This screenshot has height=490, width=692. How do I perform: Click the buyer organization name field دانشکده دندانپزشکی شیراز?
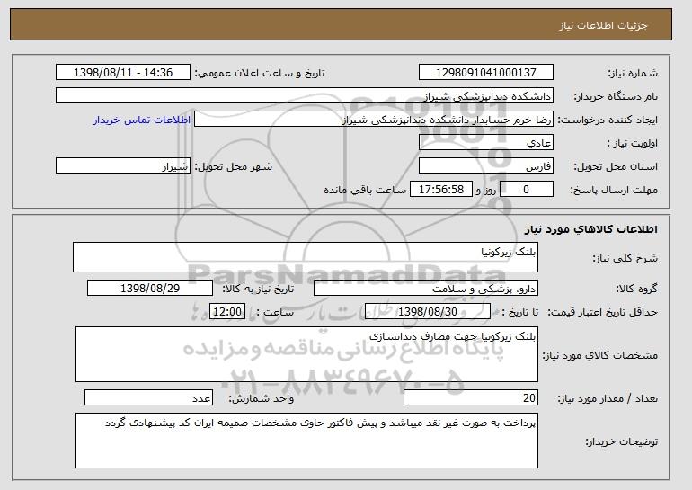pyautogui.click(x=305, y=96)
